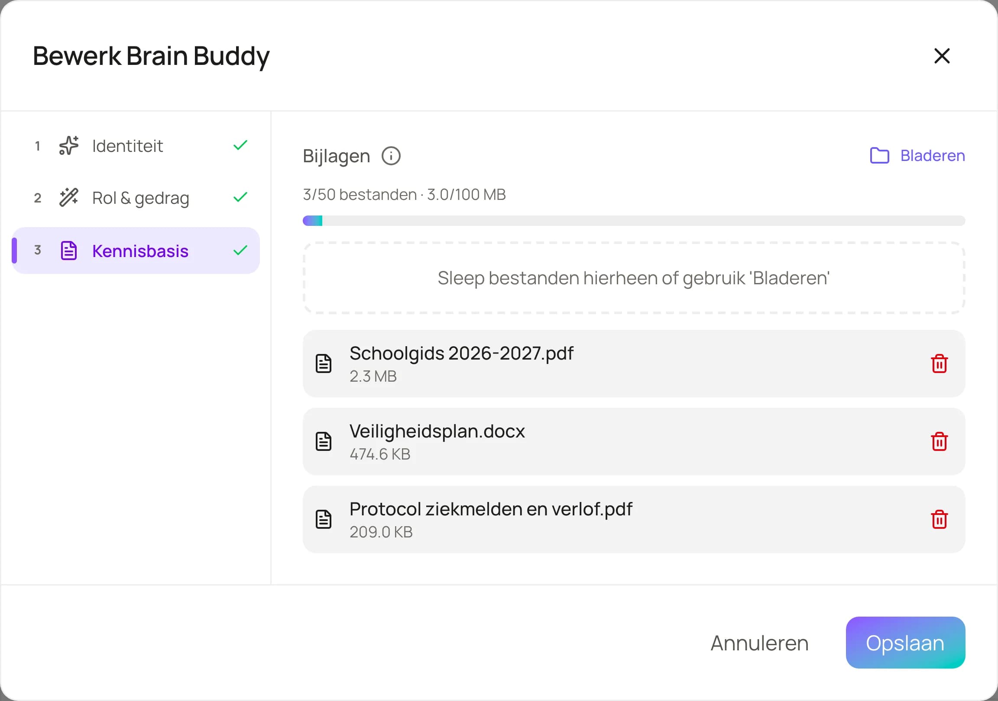
Task: Save changes with Opslaan
Action: (x=905, y=642)
